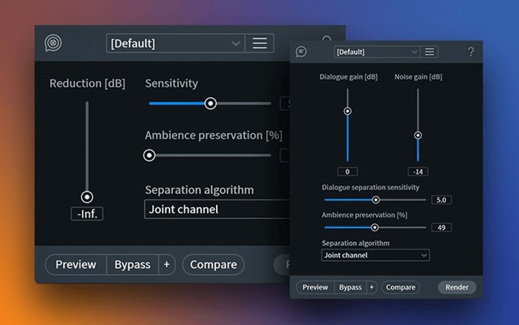Viewport: 519px width, 325px height.
Task: Click the plus icon next to the large Bypass button
Action: click(x=167, y=264)
